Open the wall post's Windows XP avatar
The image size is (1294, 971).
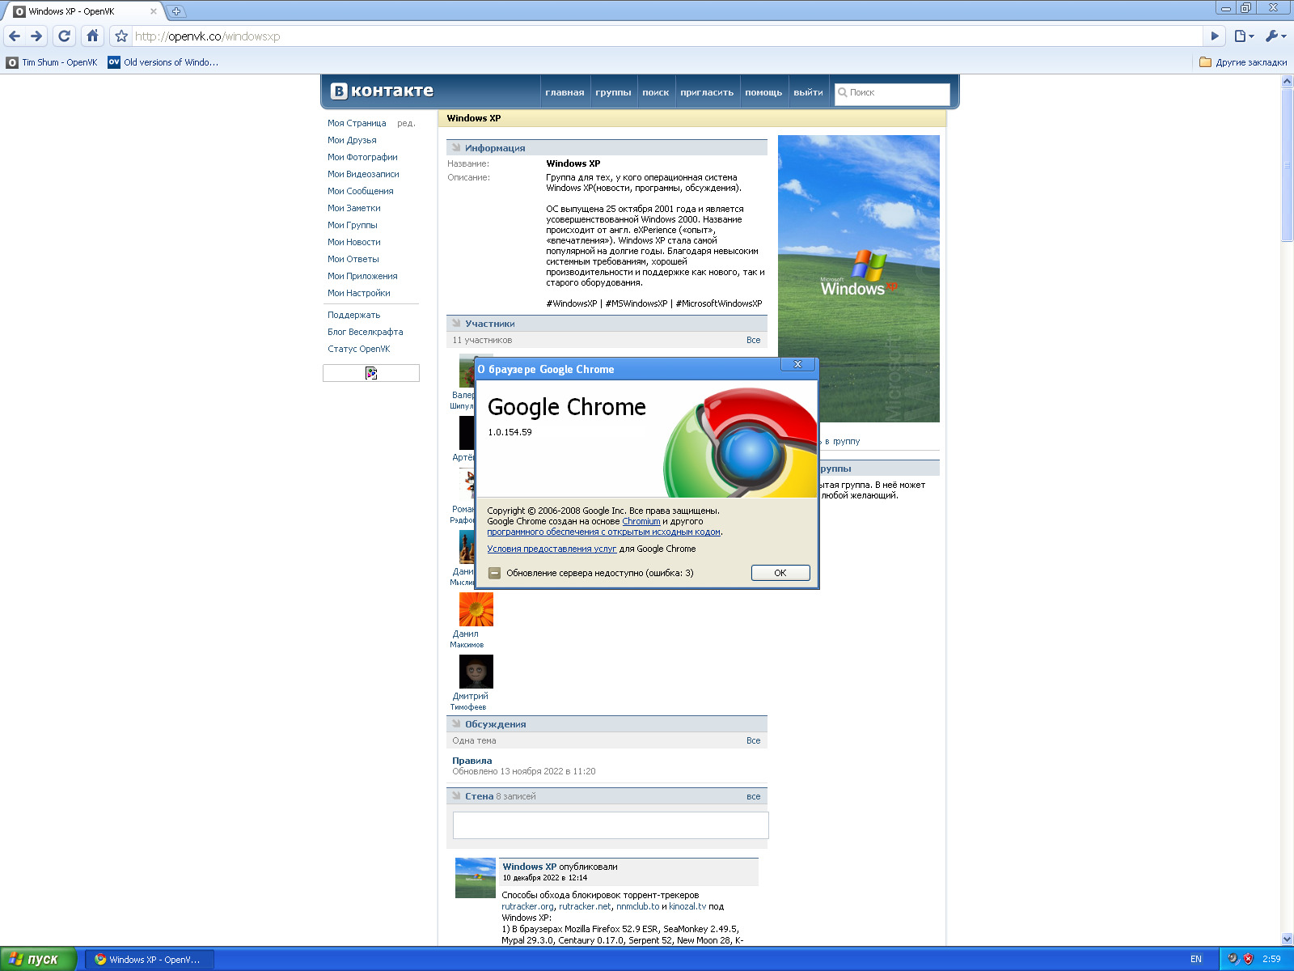point(476,878)
